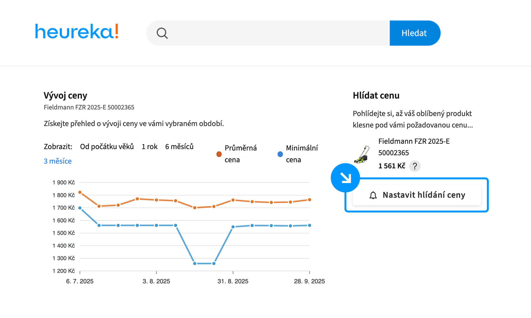Toggle the Průměrná cena orange legend dot
531x318 pixels.
[x=219, y=154]
